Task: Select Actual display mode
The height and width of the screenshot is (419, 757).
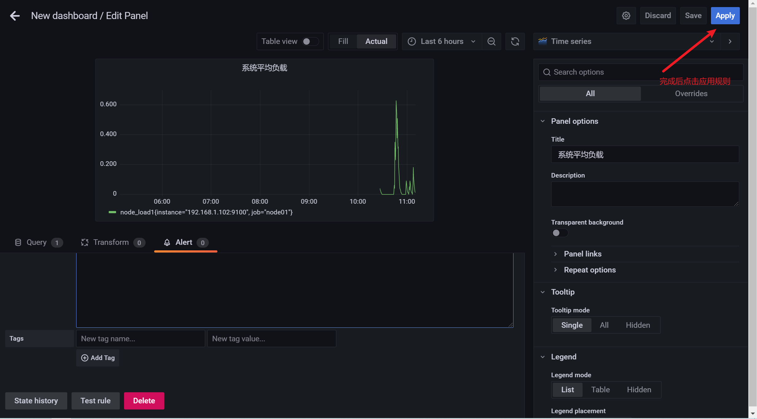Action: click(376, 41)
